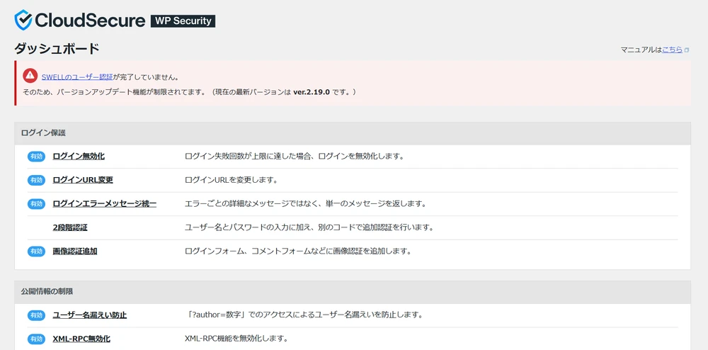The width and height of the screenshot is (708, 350).
Task: Open the ログインURL変更 settings link
Action: [x=83, y=180]
